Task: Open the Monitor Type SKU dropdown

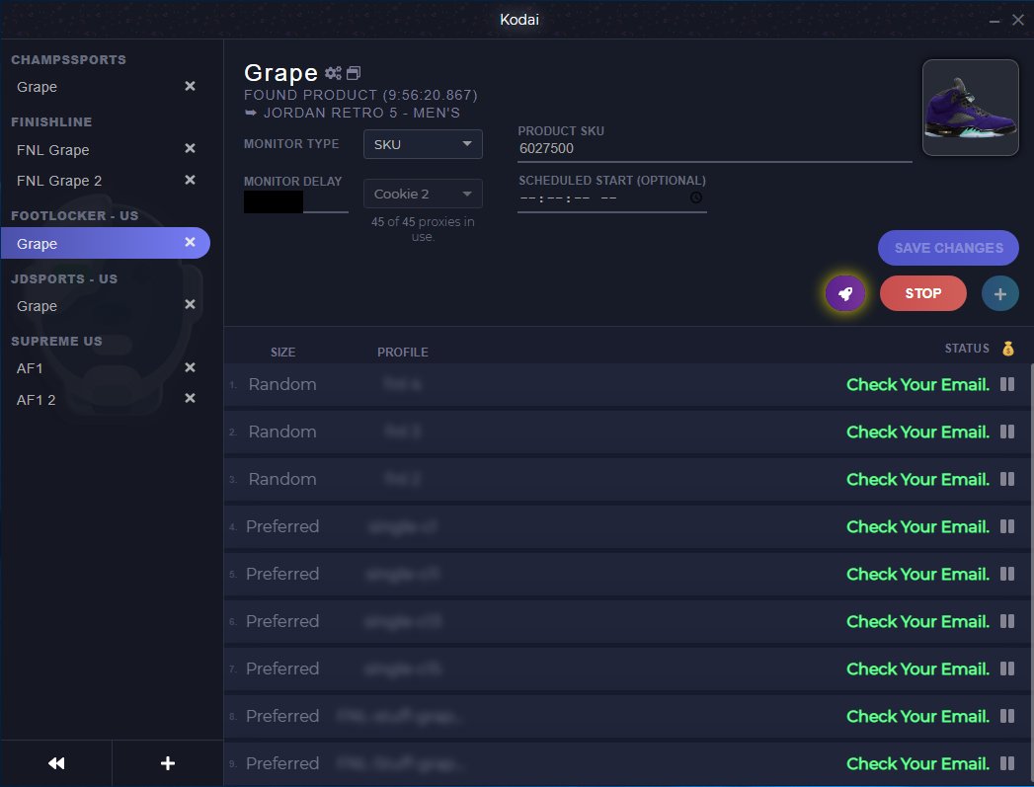Action: click(423, 144)
